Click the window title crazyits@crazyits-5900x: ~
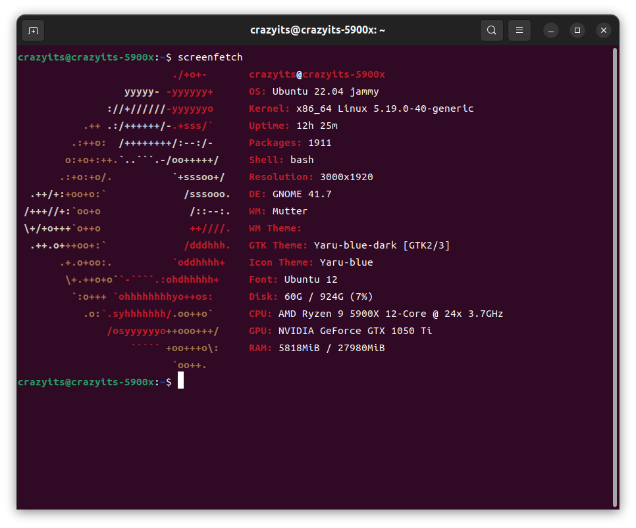Image resolution: width=636 pixels, height=528 pixels. [317, 30]
